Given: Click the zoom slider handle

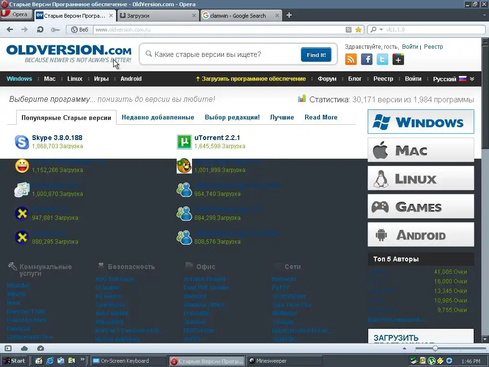Looking at the screenshot, I should point(435,348).
